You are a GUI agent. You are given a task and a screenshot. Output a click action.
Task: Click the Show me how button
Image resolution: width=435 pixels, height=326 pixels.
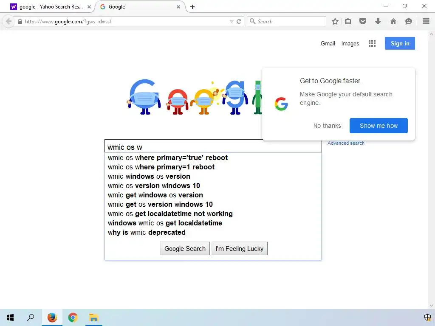pos(379,126)
